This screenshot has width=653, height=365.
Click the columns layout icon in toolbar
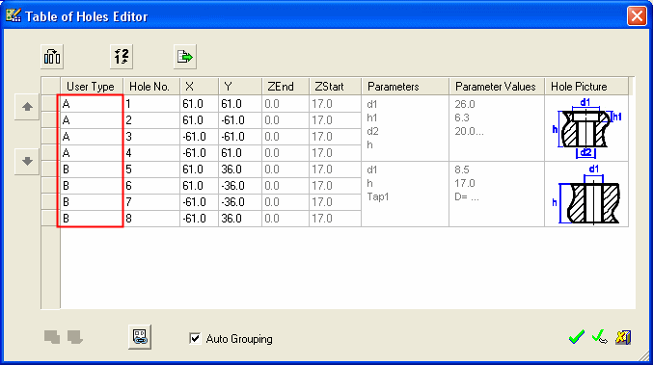[52, 57]
